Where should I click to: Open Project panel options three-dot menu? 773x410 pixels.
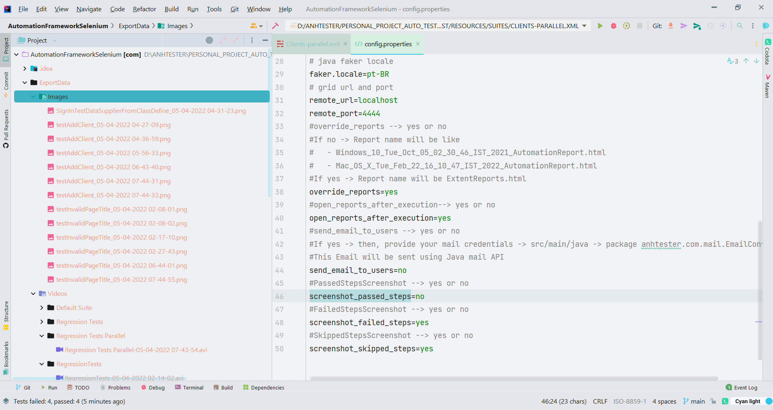pyautogui.click(x=252, y=40)
